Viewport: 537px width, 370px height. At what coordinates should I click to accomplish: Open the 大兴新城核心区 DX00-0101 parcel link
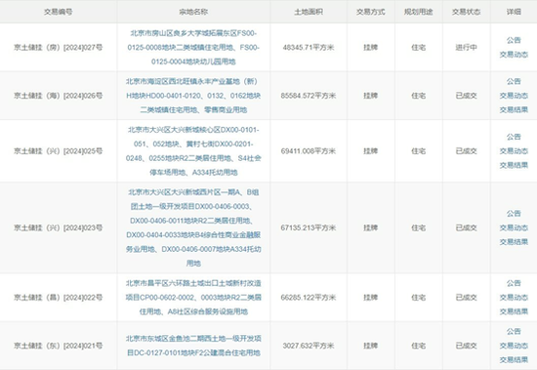pos(193,151)
